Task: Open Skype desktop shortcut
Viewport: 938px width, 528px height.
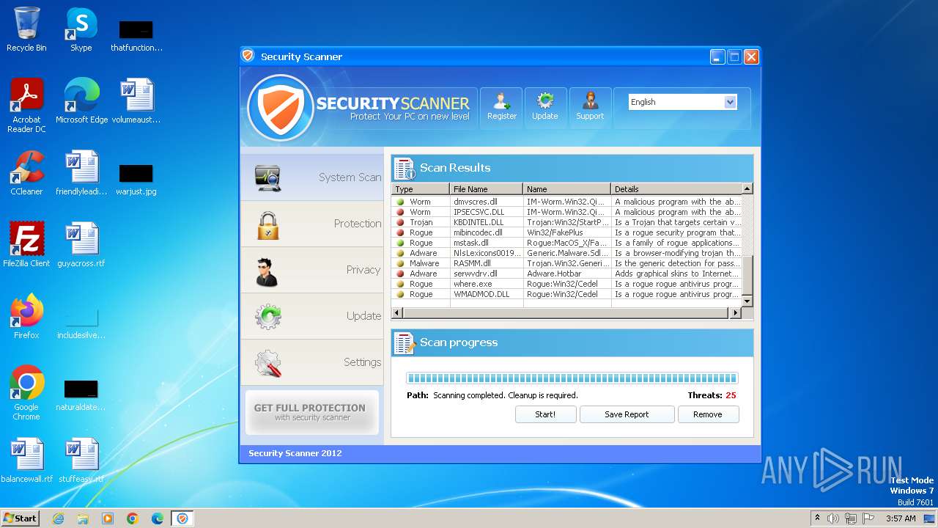Action: pyautogui.click(x=81, y=30)
